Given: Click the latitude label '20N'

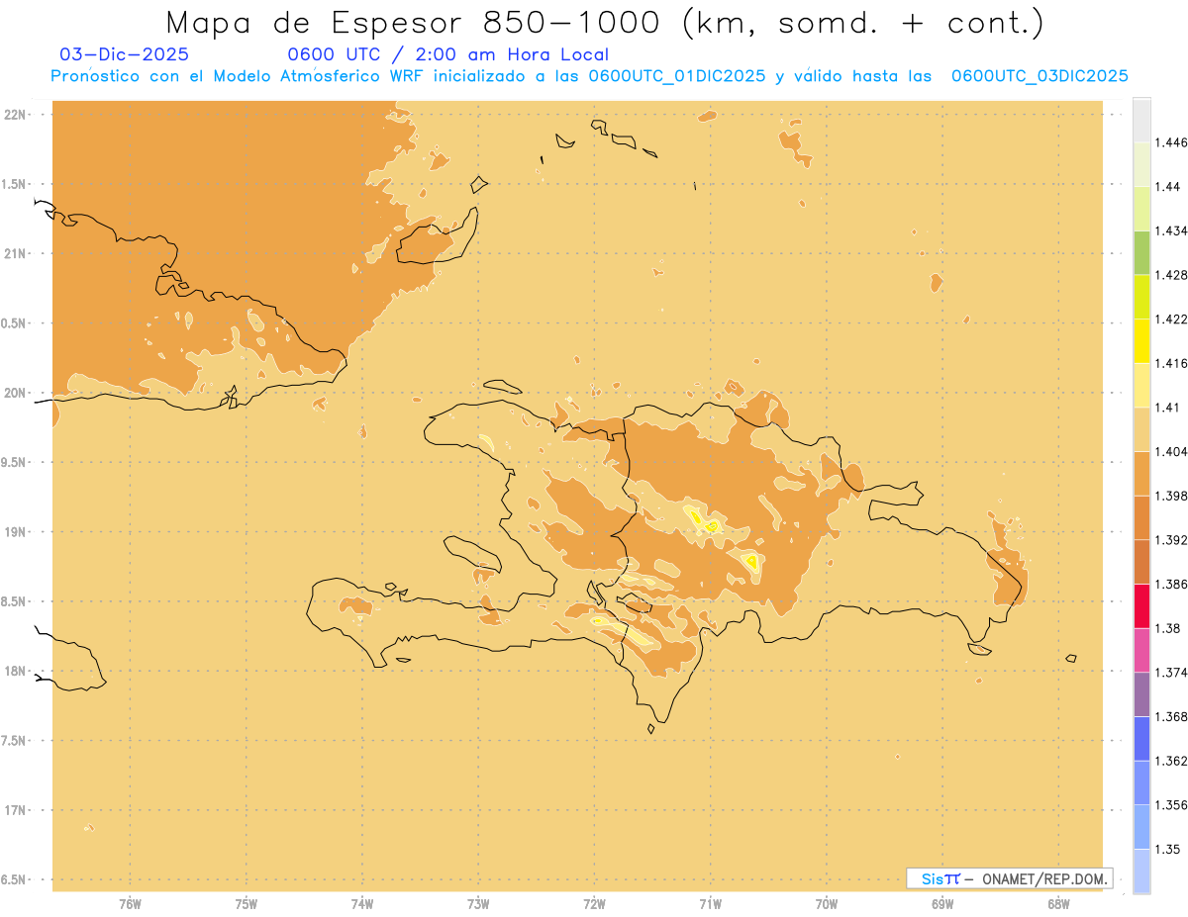Looking at the screenshot, I should (x=15, y=393).
